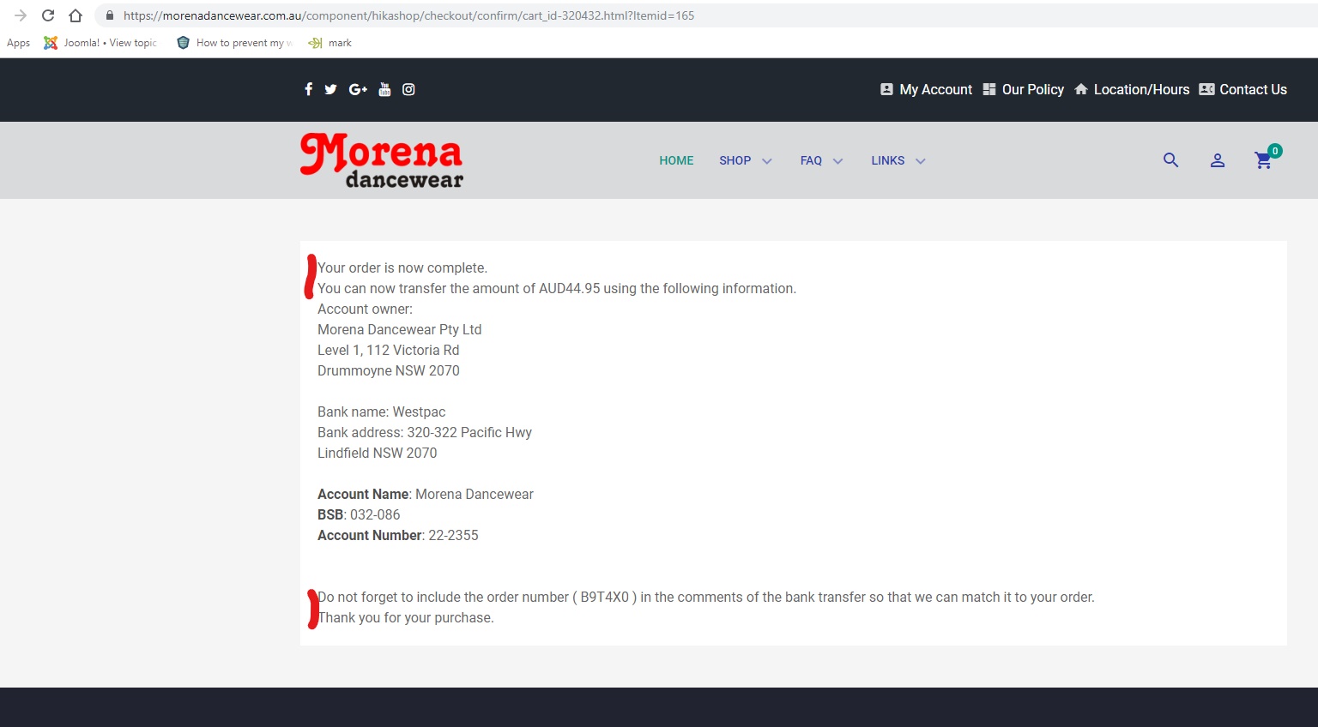1318x727 pixels.
Task: Open the My Account link
Action: pyautogui.click(x=927, y=89)
